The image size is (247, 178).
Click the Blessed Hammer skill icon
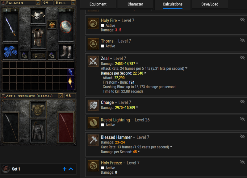click(x=93, y=140)
